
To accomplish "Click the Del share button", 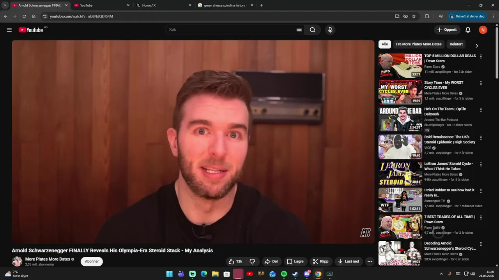I will pos(271,261).
